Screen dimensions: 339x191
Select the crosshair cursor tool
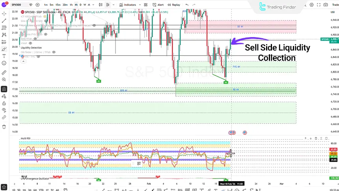click(4, 14)
